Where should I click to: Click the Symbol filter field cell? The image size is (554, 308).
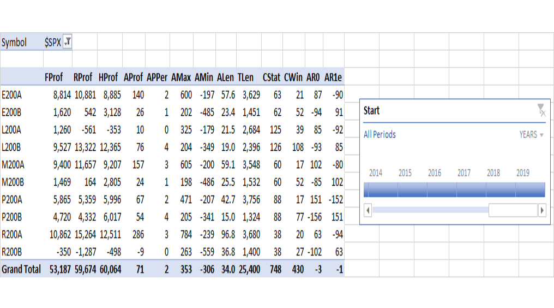tap(14, 43)
